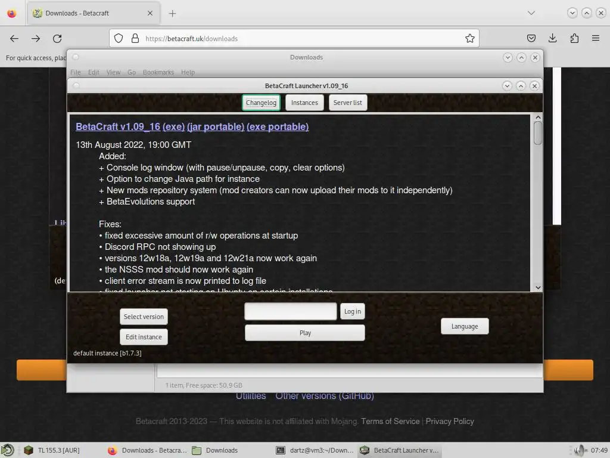Switch to dartz@vm3 terminal taskbar item
This screenshot has width=610, height=458.
coord(315,450)
